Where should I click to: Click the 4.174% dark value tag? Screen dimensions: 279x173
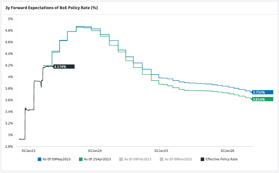pos(64,66)
